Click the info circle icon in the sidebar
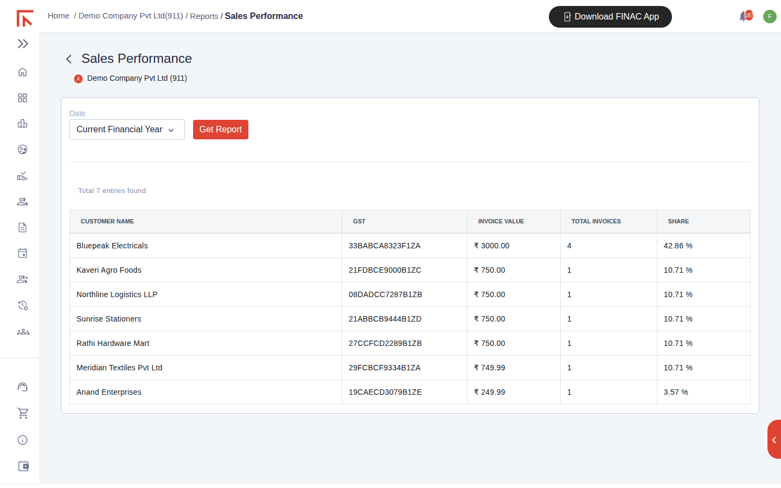781x488 pixels. pos(22,440)
